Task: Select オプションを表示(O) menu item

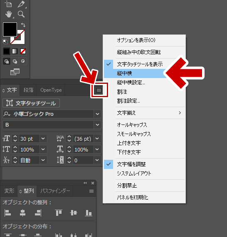Action: [x=144, y=40]
